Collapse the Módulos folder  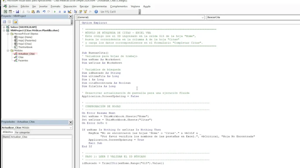[8, 50]
